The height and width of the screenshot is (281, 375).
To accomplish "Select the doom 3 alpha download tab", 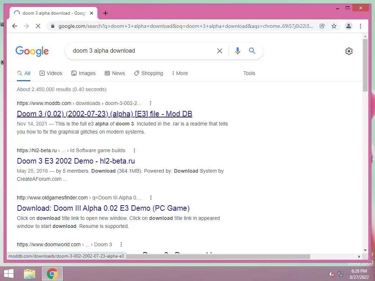I will click(x=53, y=13).
